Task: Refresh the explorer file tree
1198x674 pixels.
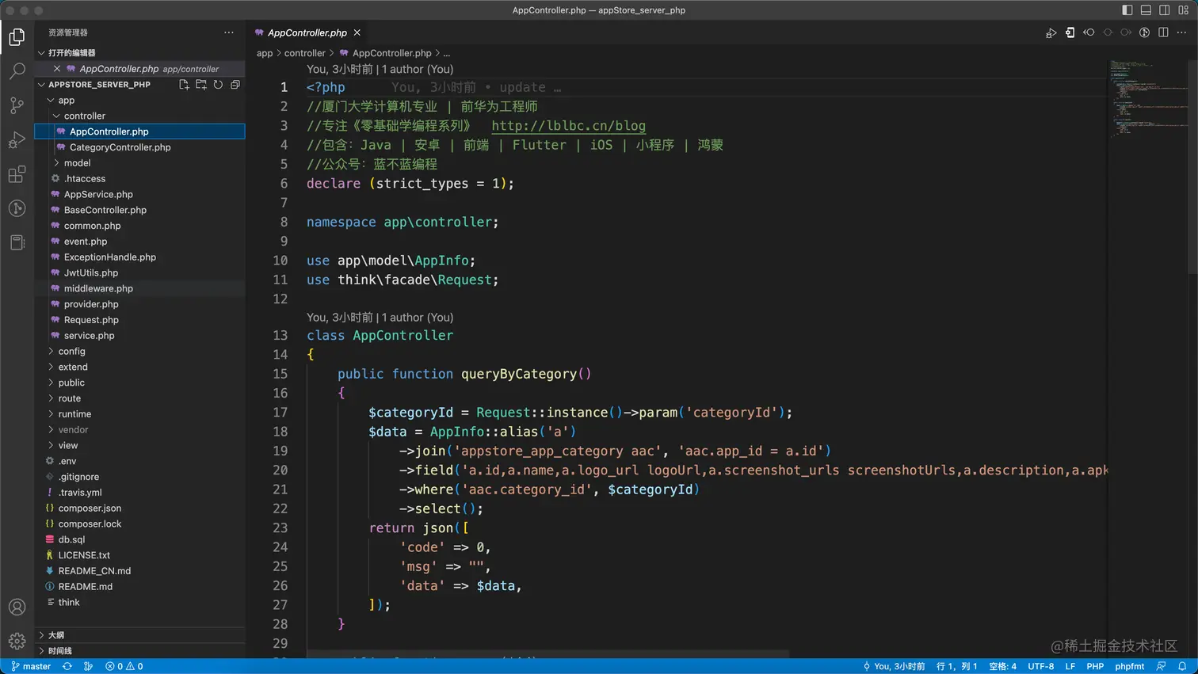Action: 218,85
